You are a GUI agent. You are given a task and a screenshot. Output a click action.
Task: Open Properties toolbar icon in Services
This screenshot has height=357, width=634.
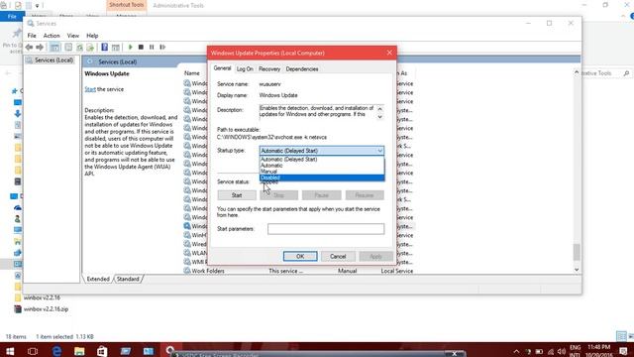pyautogui.click(x=68, y=48)
